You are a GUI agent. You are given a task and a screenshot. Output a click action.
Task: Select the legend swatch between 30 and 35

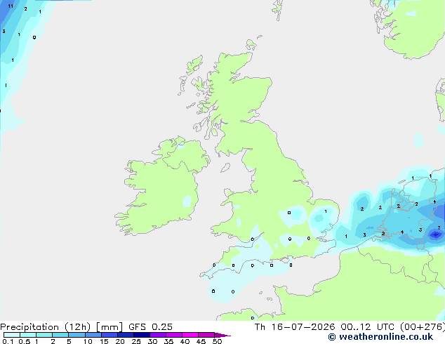[158, 335]
